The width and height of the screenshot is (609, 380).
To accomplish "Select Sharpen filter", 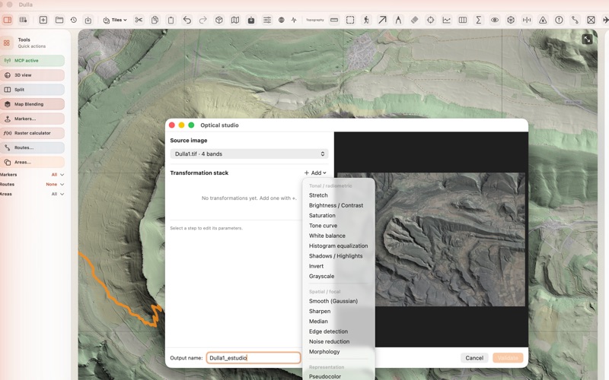I will click(x=320, y=311).
